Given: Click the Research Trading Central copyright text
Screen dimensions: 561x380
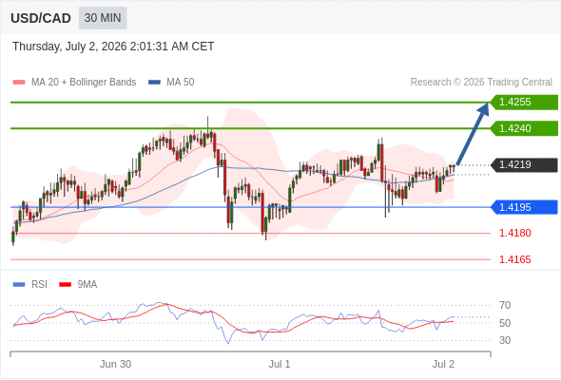Looking at the screenshot, I should [481, 83].
